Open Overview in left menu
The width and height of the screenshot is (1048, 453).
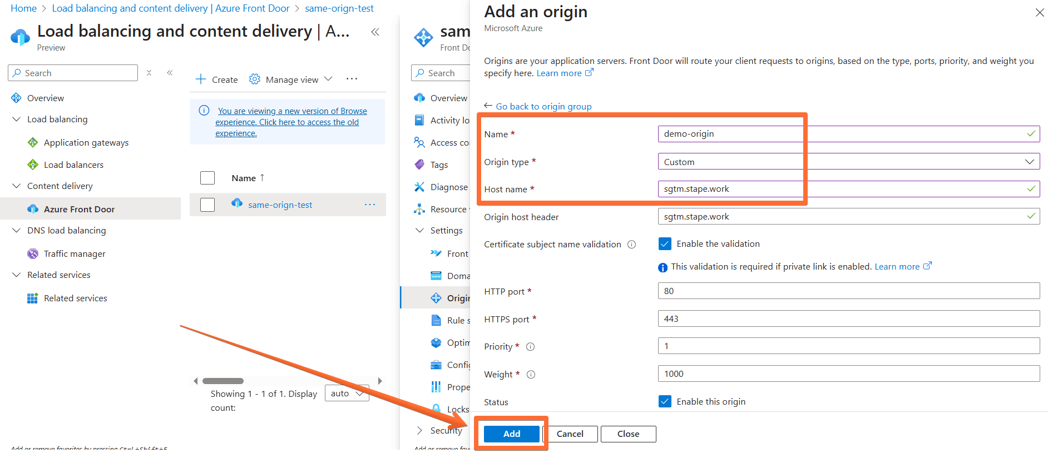pos(46,98)
